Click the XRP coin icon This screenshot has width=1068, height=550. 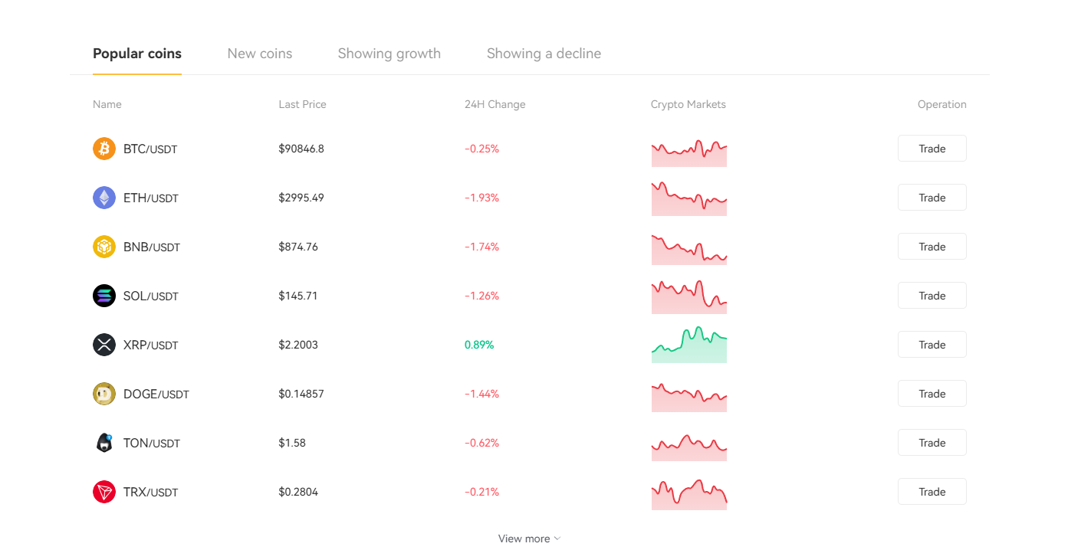[x=104, y=345]
